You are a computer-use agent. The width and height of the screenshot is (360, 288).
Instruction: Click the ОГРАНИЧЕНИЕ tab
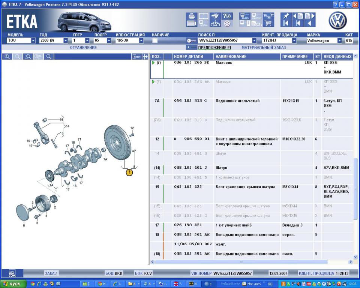[x=83, y=48]
